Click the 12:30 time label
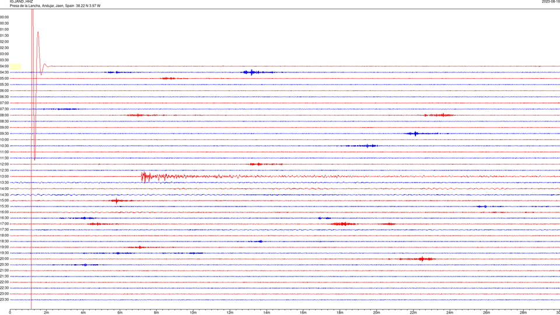The height and width of the screenshot is (315, 560). (x=4, y=170)
